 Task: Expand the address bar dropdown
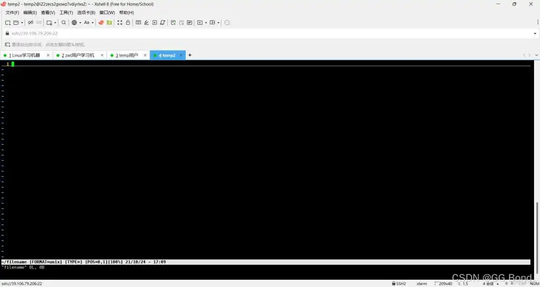pyautogui.click(x=535, y=33)
